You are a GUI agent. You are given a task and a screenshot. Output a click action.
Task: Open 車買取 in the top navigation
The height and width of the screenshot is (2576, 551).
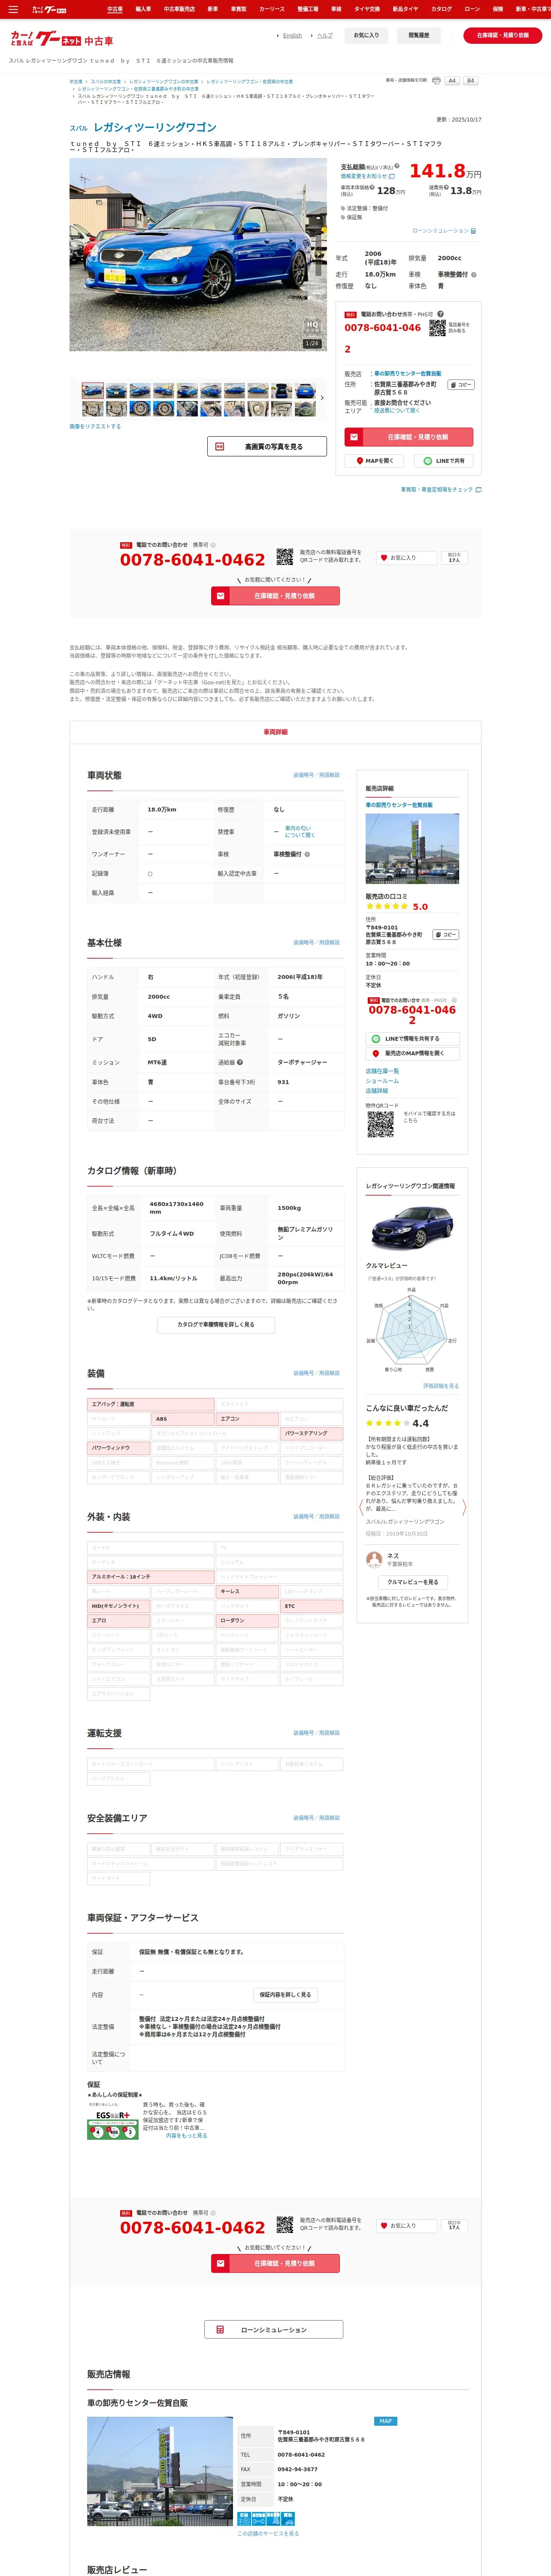pyautogui.click(x=238, y=9)
